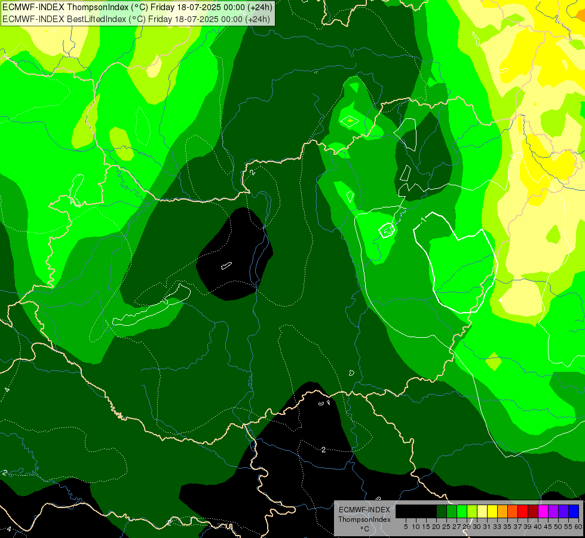Click the legend tick value 10

tap(416, 527)
